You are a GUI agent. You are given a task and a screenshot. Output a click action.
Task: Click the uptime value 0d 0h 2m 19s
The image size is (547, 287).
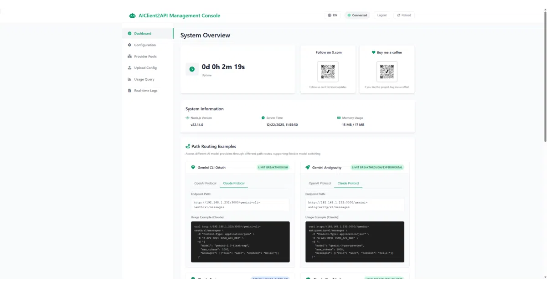[x=223, y=67]
